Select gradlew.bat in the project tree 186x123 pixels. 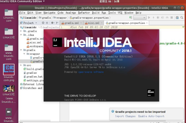(x=33, y=76)
